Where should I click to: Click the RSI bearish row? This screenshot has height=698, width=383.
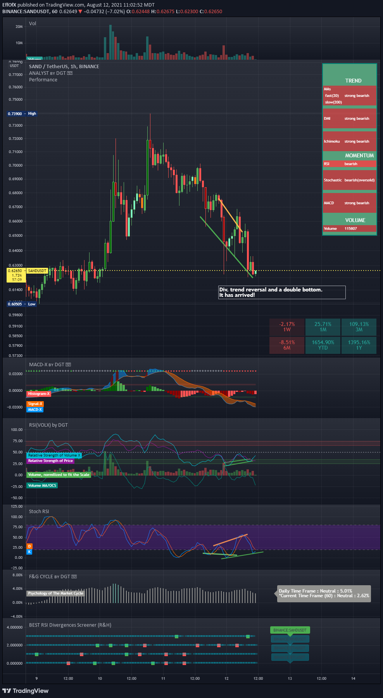[x=350, y=164]
